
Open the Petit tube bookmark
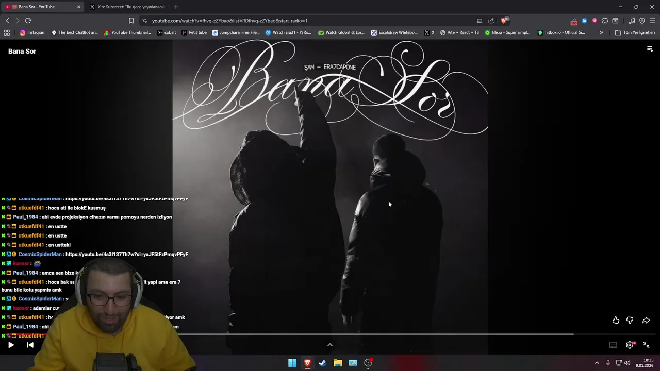[194, 32]
